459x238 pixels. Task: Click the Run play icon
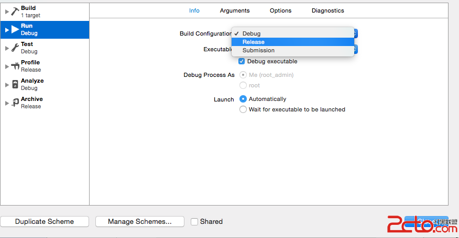15,30
